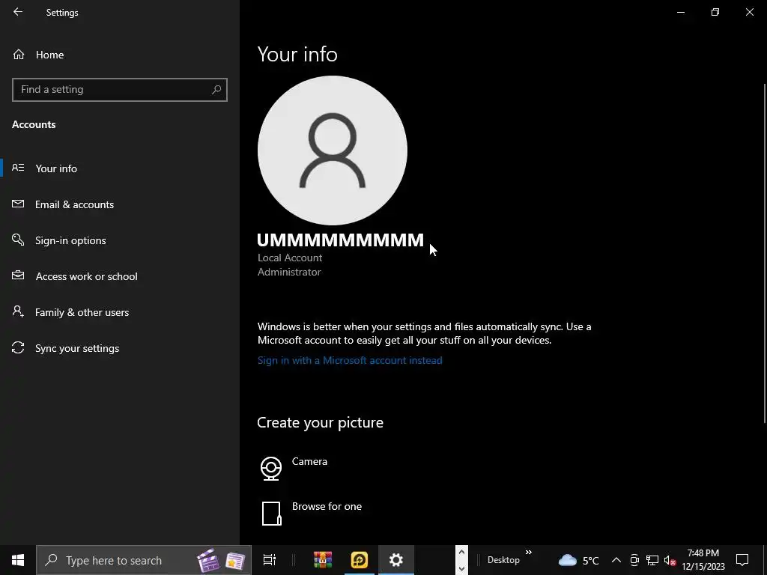This screenshot has height=575, width=767.
Task: Click the Meet Now tray icon
Action: [x=634, y=560]
